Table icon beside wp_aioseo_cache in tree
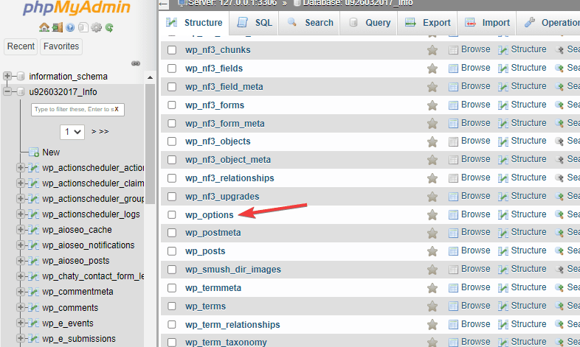This screenshot has width=580, height=347. click(34, 230)
